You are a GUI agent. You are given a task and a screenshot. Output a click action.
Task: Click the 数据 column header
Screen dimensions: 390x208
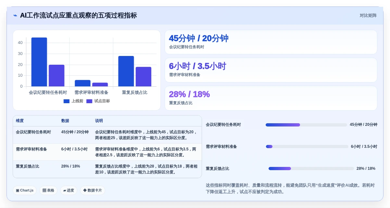(65, 121)
